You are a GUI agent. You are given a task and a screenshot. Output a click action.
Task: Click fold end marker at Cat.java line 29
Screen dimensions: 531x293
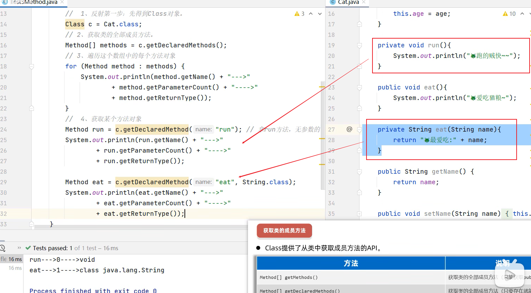click(x=359, y=151)
